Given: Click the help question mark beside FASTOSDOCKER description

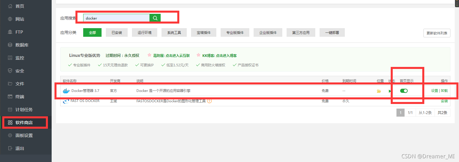Looking at the screenshot, I should pyautogui.click(x=209, y=101).
